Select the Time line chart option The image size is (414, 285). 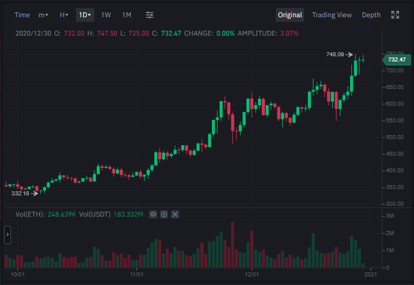coord(22,15)
